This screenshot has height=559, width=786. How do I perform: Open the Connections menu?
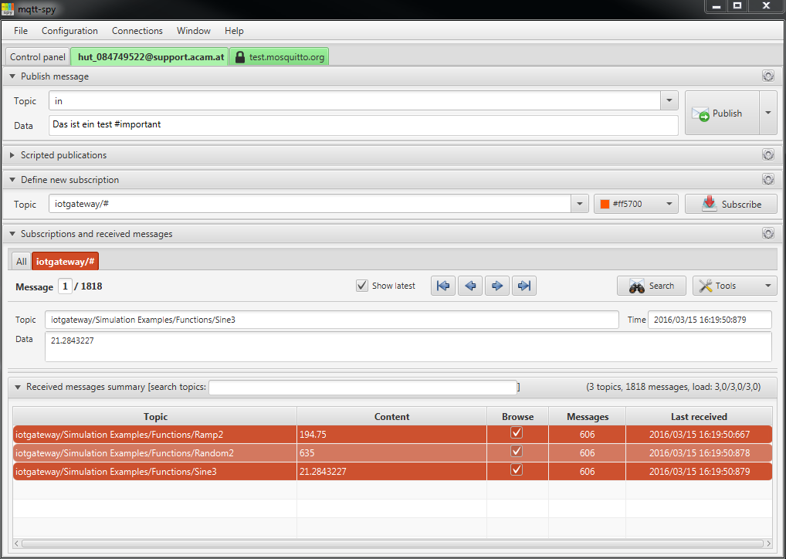pyautogui.click(x=137, y=31)
